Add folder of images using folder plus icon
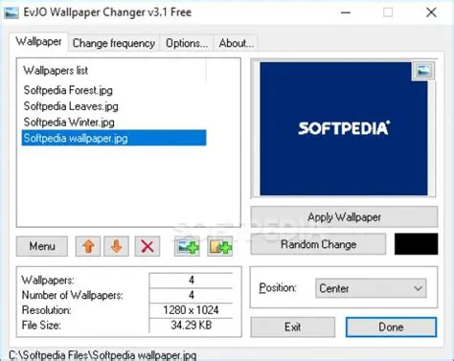Viewport: 454px width, 361px height. (x=220, y=246)
